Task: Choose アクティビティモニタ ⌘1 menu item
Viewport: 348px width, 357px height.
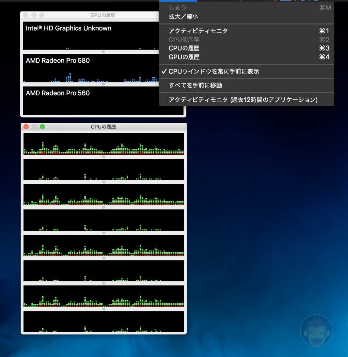Action: (246, 31)
